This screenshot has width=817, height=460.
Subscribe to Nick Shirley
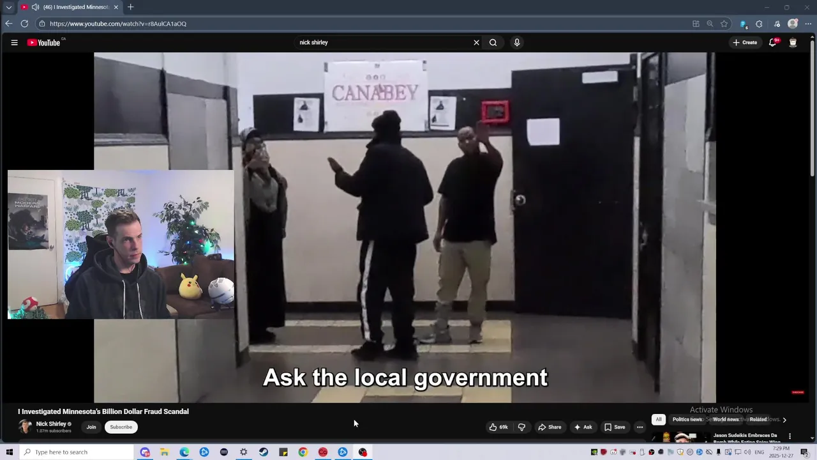click(x=121, y=427)
